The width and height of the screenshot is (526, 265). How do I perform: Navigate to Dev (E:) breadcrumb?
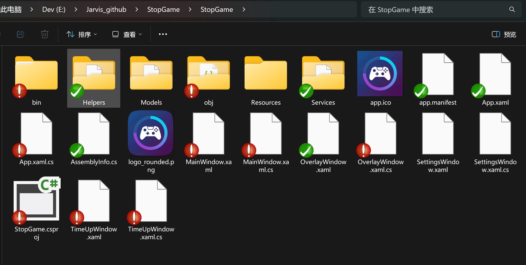click(54, 10)
